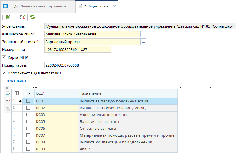Select the Назначения tab
This screenshot has width=236, height=153.
tap(15, 81)
